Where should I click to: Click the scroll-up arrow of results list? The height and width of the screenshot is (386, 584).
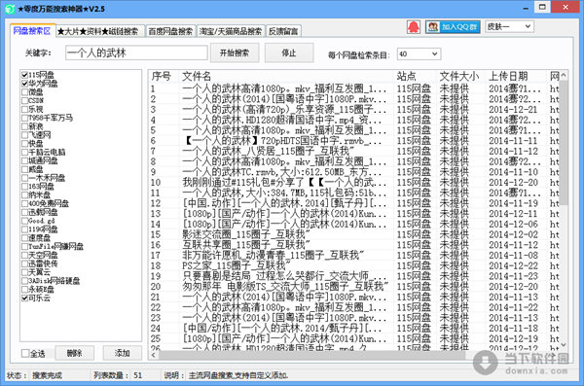564,75
